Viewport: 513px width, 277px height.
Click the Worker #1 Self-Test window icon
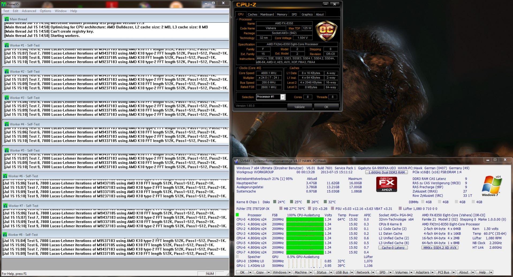pos(6,45)
